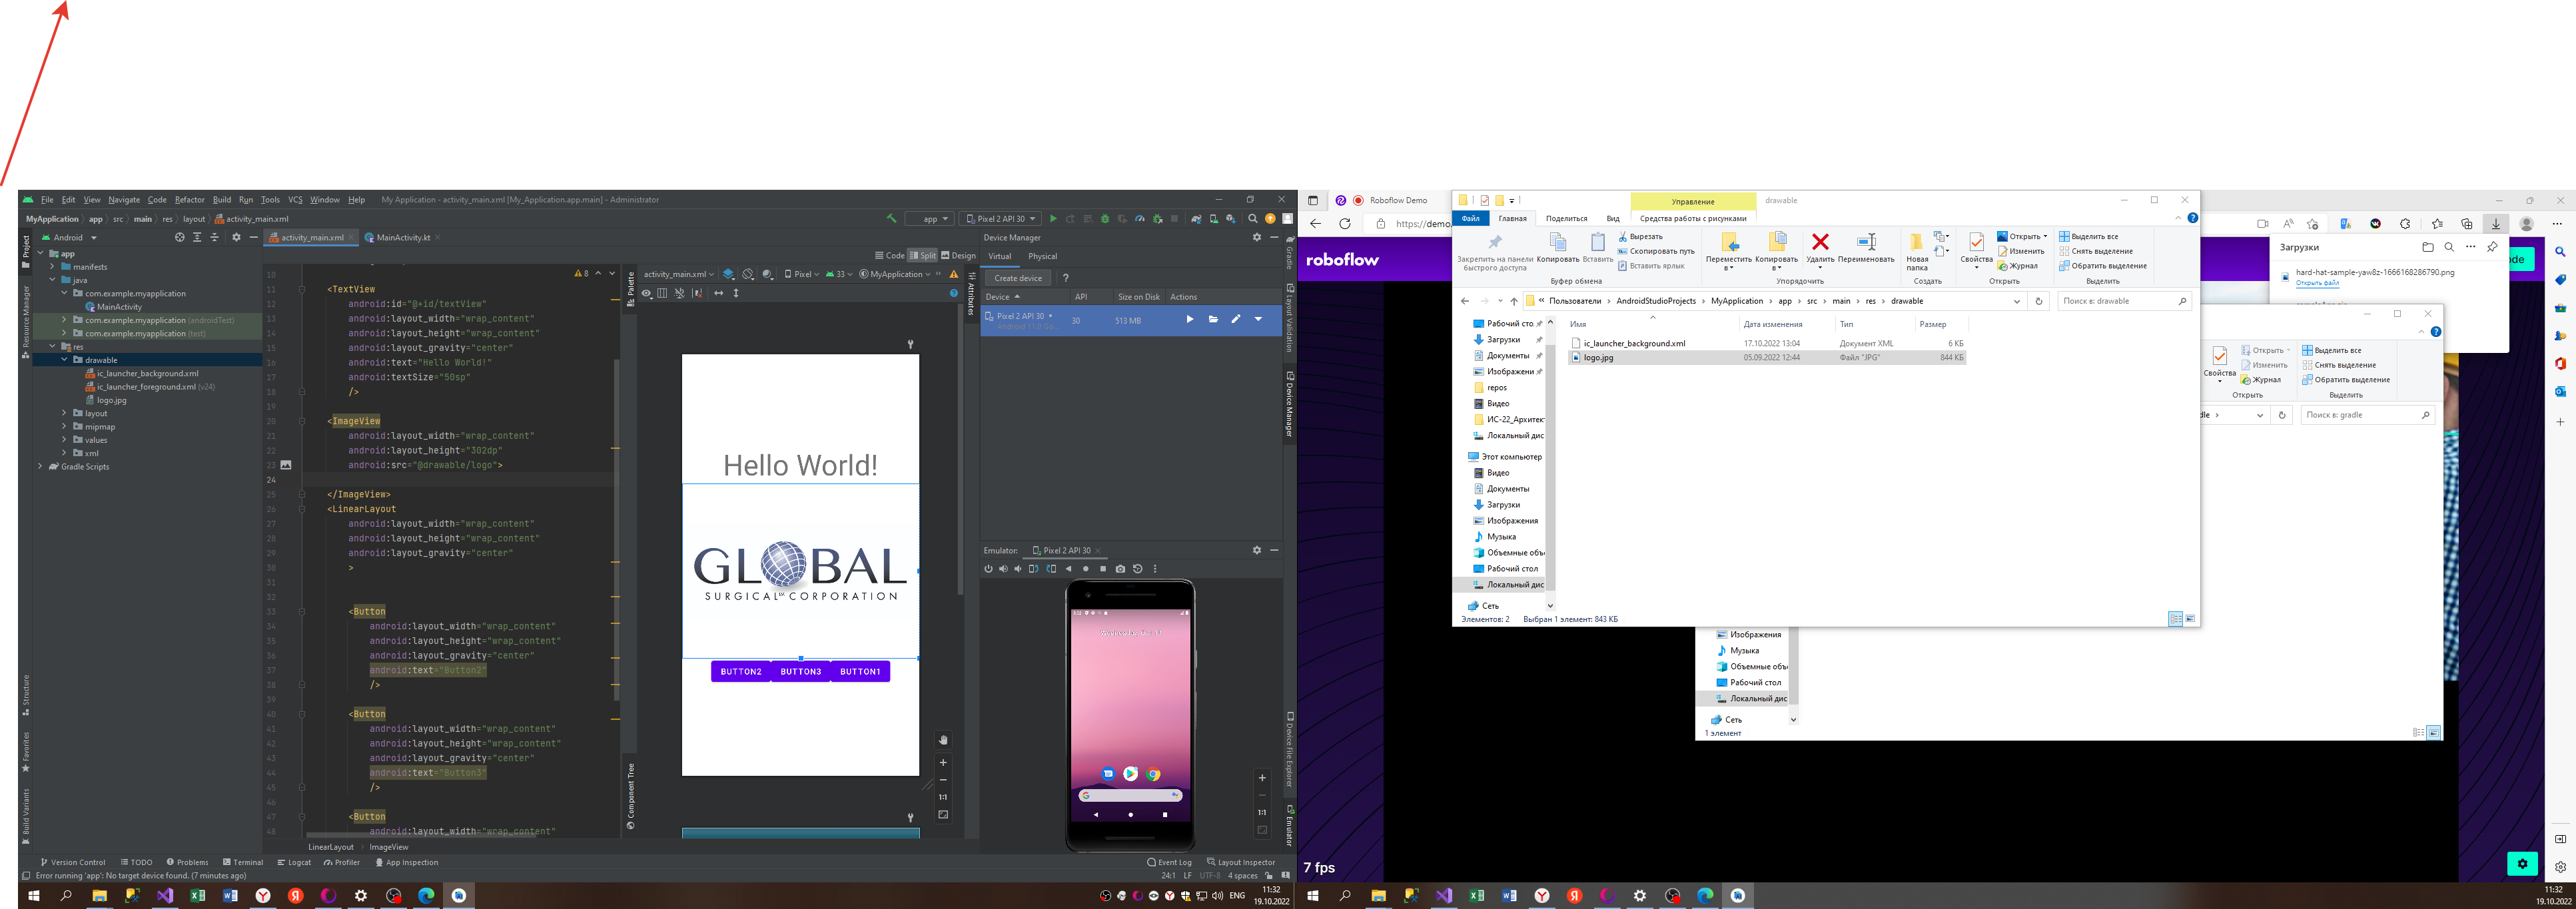This screenshot has height=909, width=2576.
Task: Collapse the drawable folder in project tree
Action: 65,360
